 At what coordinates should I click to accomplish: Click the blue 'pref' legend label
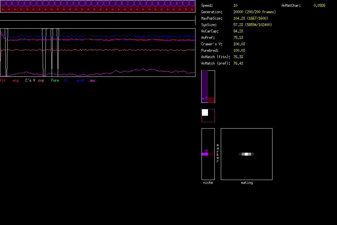click(x=80, y=80)
